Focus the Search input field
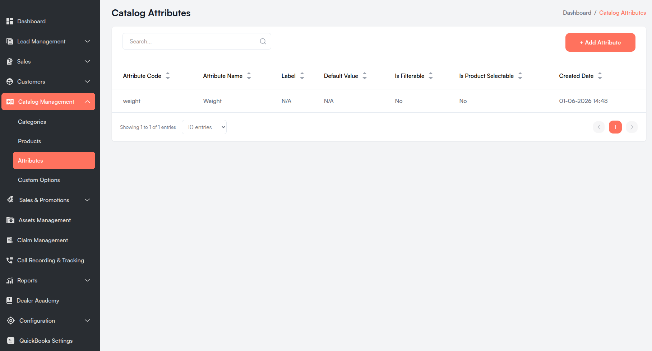 197,41
